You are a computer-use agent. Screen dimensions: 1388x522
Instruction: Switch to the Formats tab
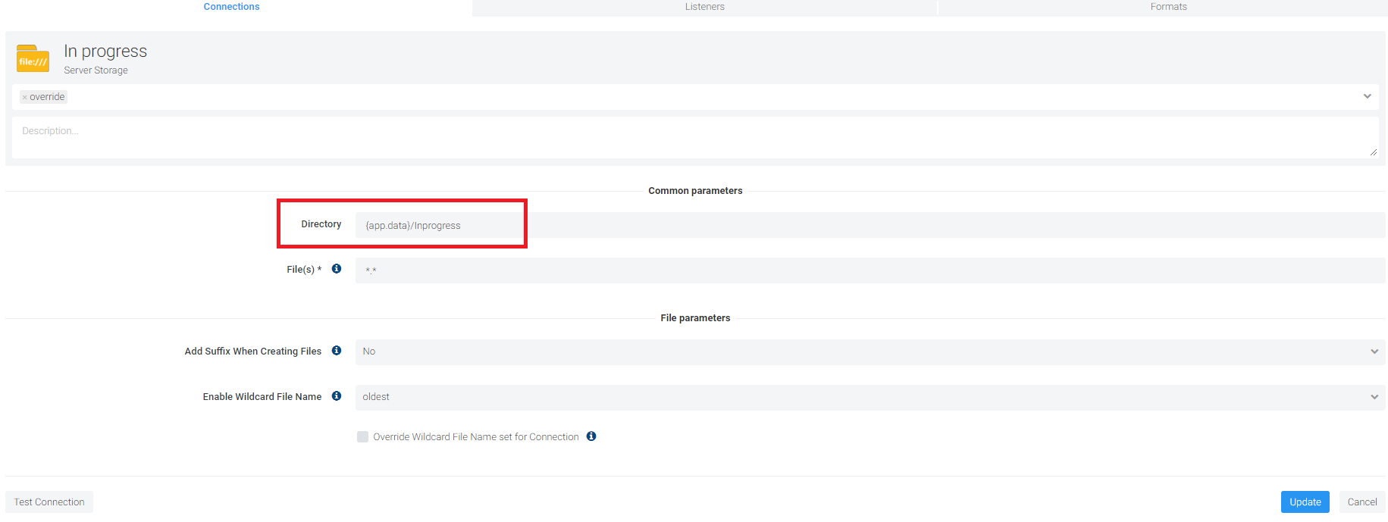tap(1168, 7)
